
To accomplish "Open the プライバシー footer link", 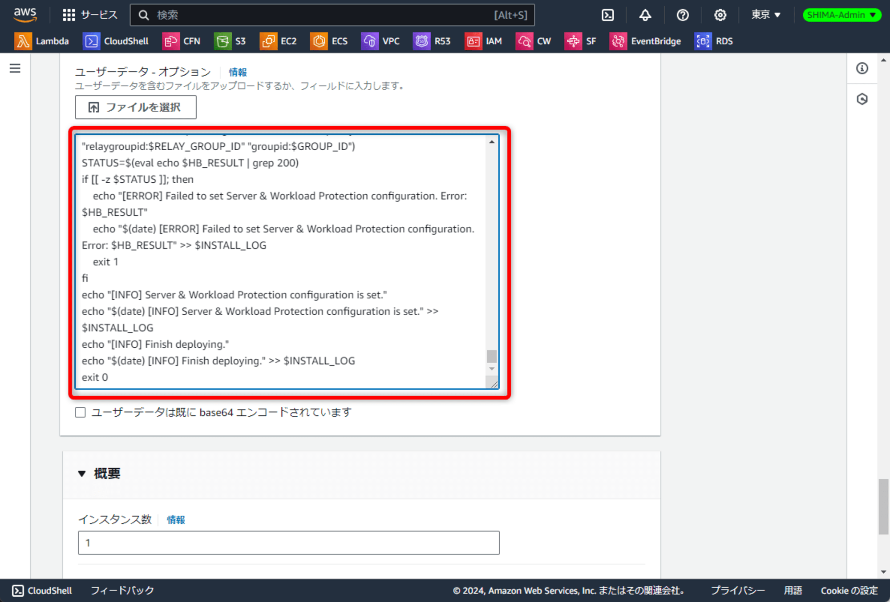I will [x=737, y=591].
